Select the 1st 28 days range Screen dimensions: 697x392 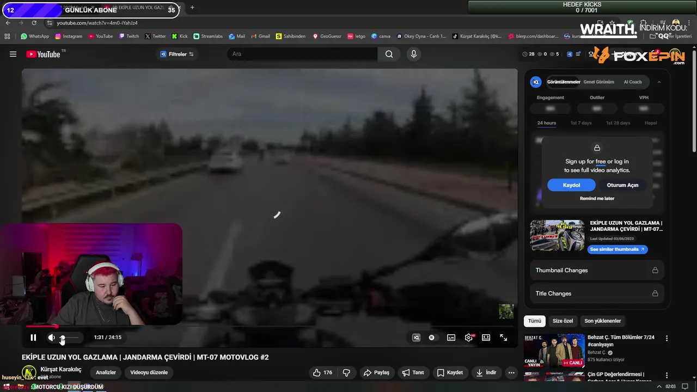coord(618,123)
